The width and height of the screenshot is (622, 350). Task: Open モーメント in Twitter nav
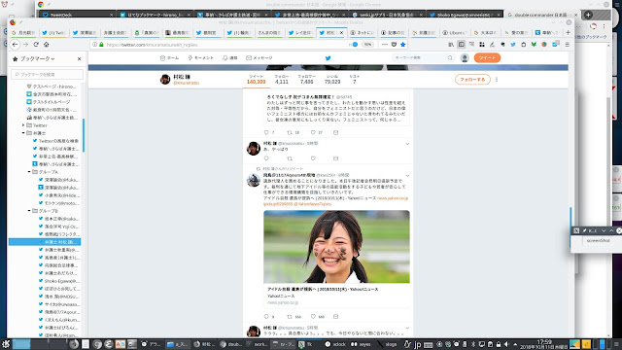tap(201, 58)
